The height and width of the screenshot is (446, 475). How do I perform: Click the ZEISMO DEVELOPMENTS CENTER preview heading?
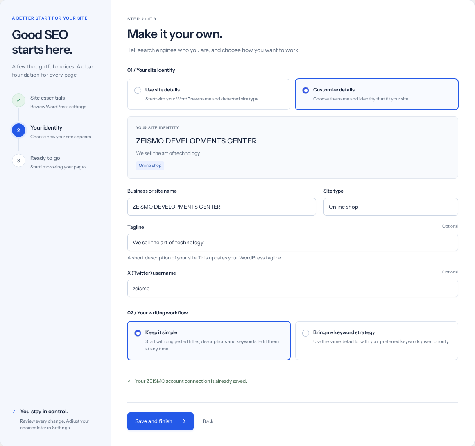[196, 141]
